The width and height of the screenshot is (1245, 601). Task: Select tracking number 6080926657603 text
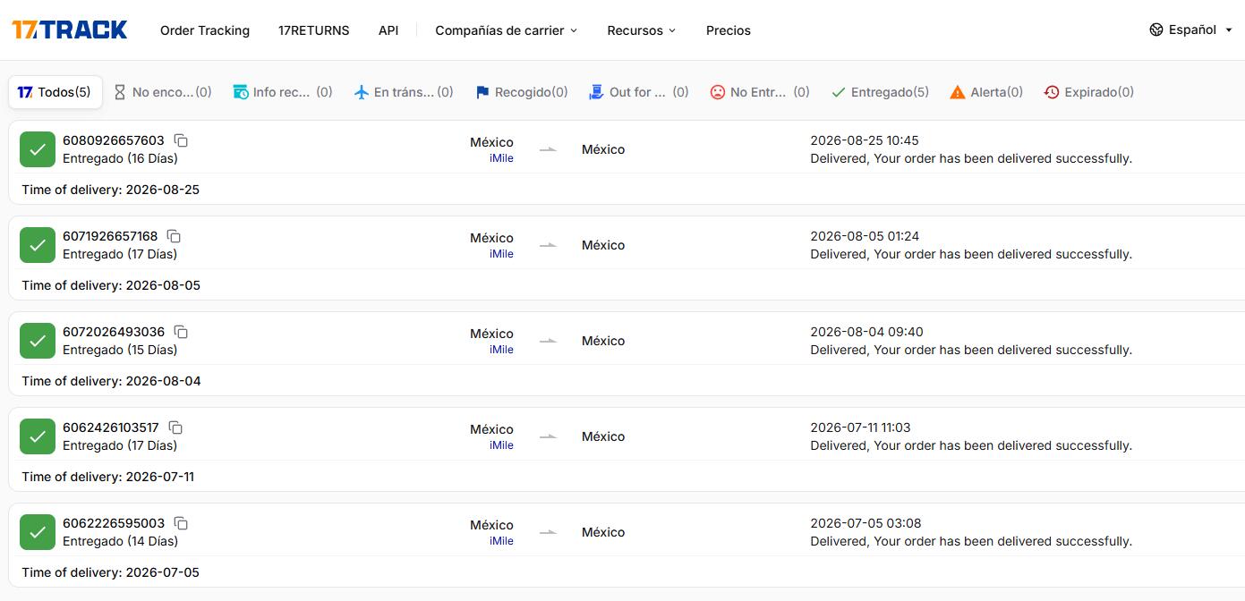pyautogui.click(x=114, y=140)
